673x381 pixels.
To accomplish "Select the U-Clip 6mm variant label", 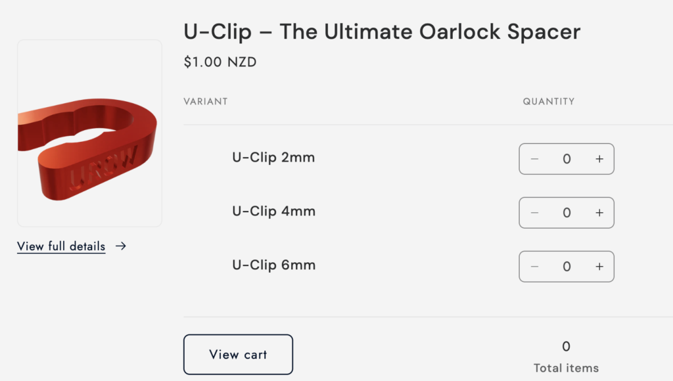I will click(x=273, y=265).
